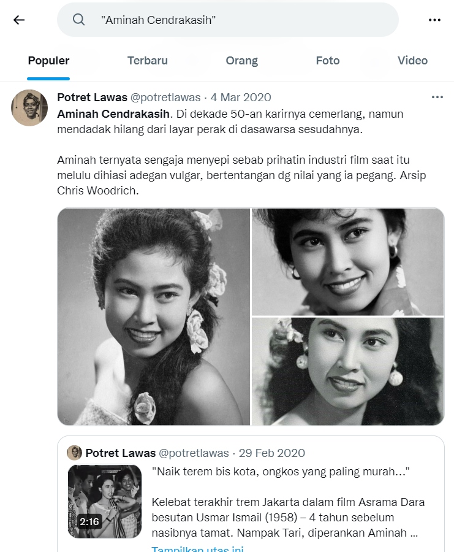View the top-right smiling portrait photo

click(x=347, y=261)
